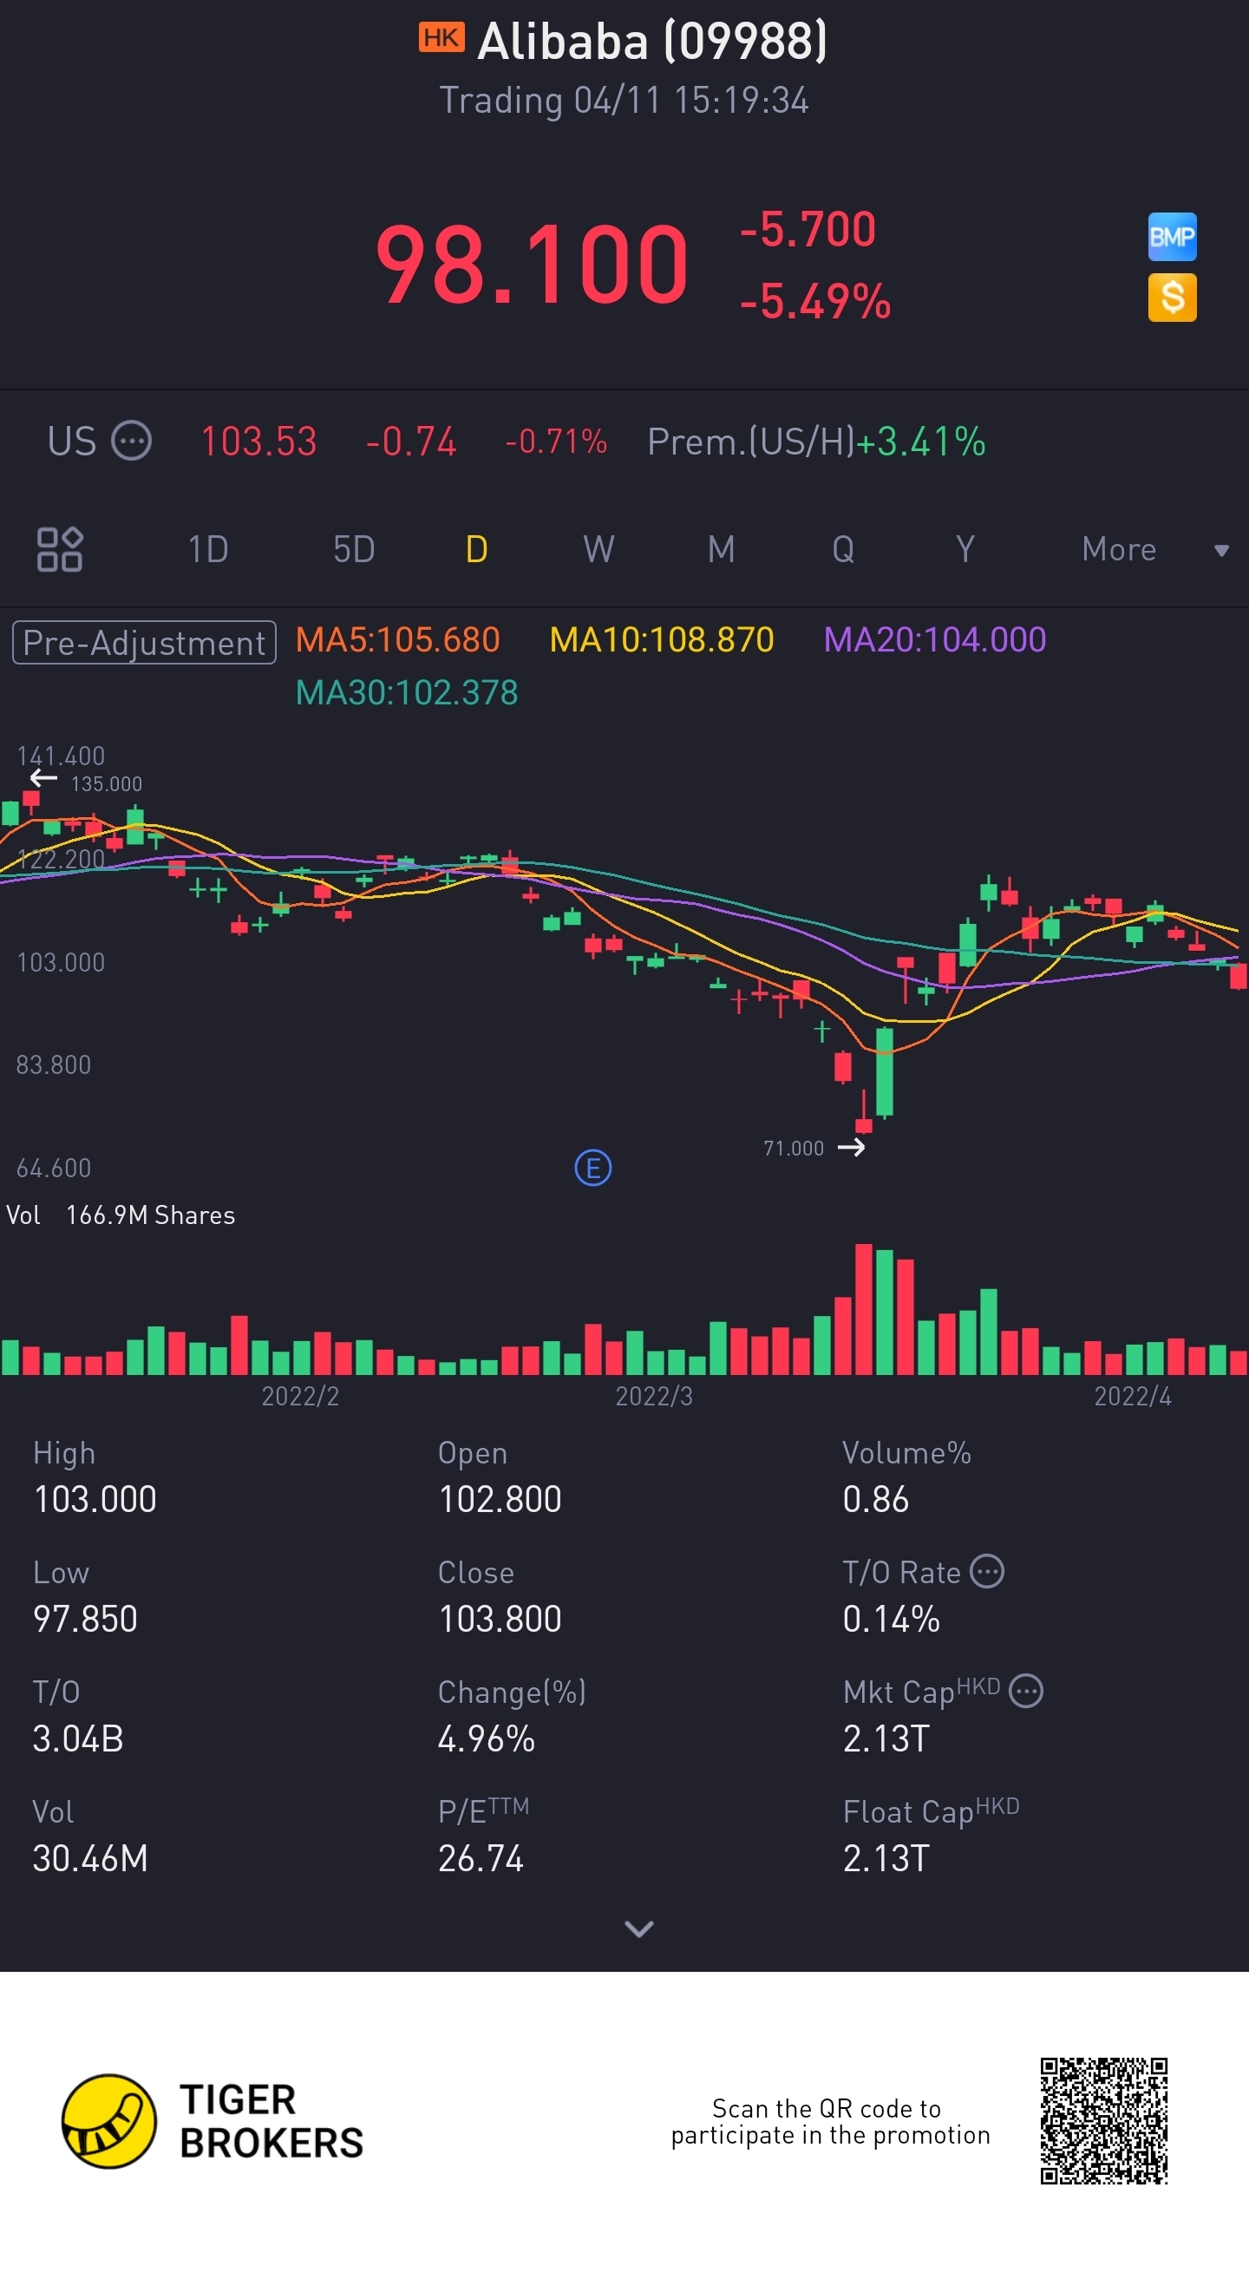Open the More timeframes dropdown
The image size is (1249, 2272).
[x=1155, y=549]
